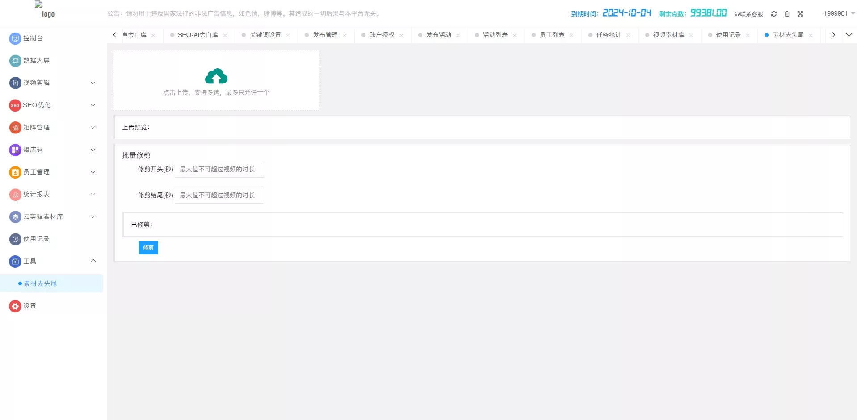857x420 pixels.
Task: Switch to the 发布管理 tab
Action: click(x=326, y=35)
